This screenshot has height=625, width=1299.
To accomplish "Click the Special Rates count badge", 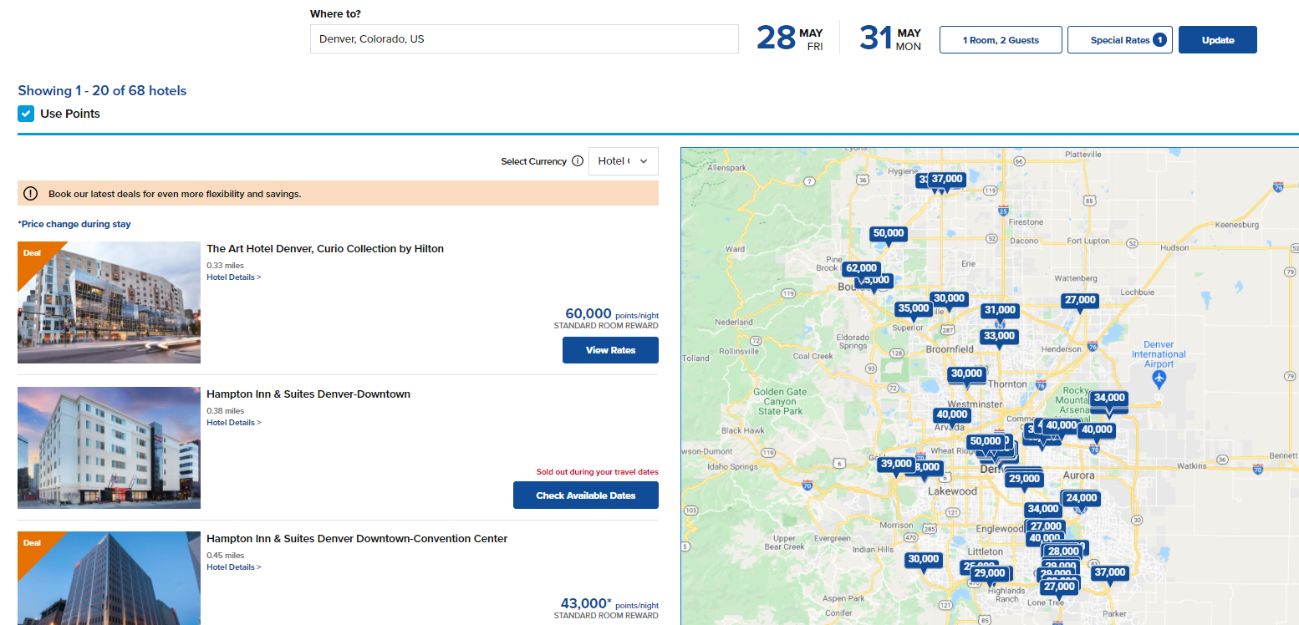I will point(1159,39).
